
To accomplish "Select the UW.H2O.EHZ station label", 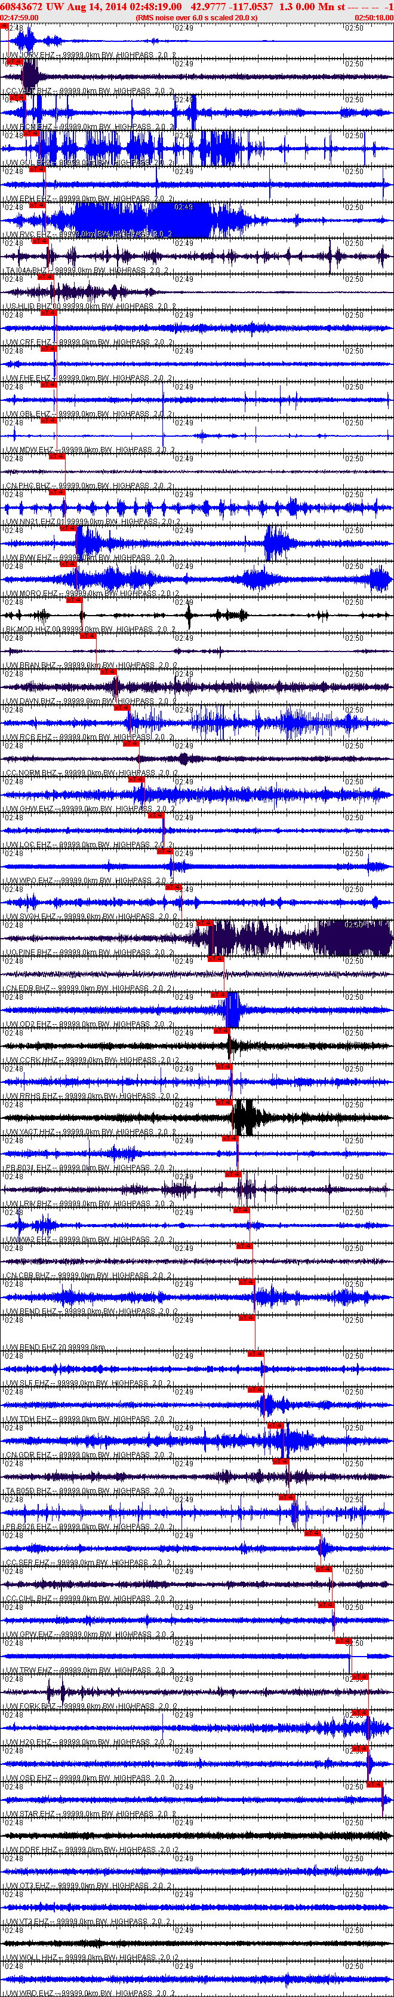I will pos(88,1743).
